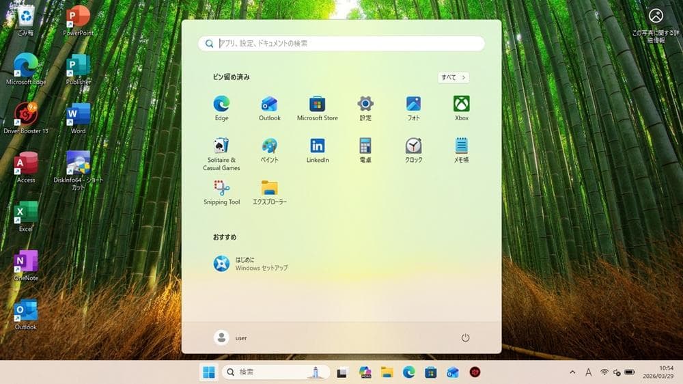Open File Explorer from the taskbar
The height and width of the screenshot is (384, 683).
pyautogui.click(x=387, y=372)
